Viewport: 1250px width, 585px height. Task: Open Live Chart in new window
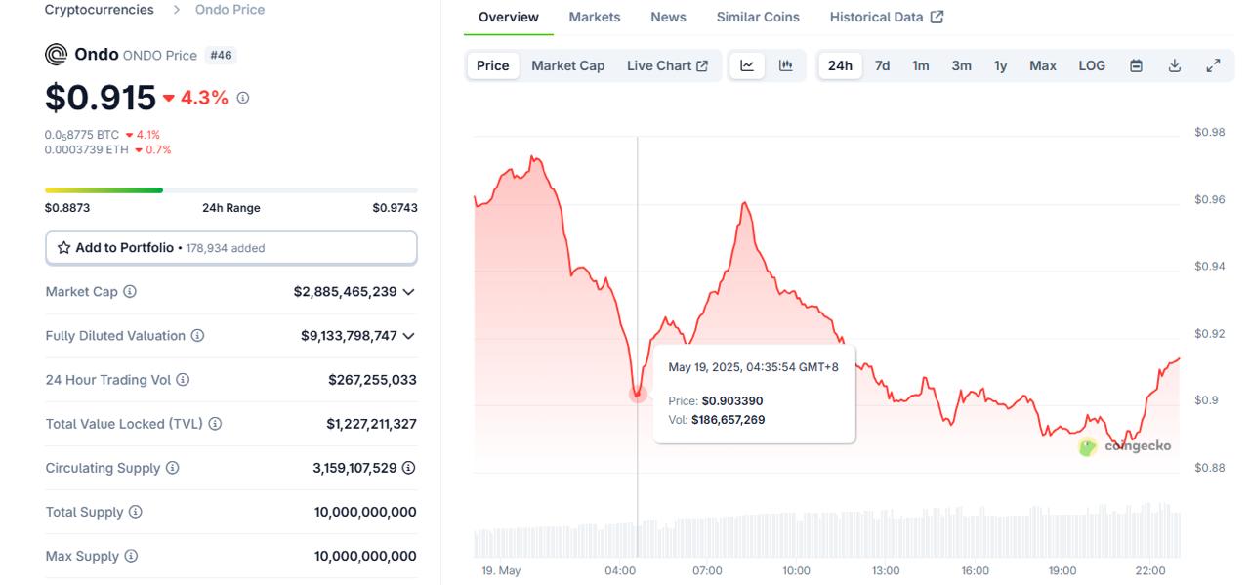667,65
